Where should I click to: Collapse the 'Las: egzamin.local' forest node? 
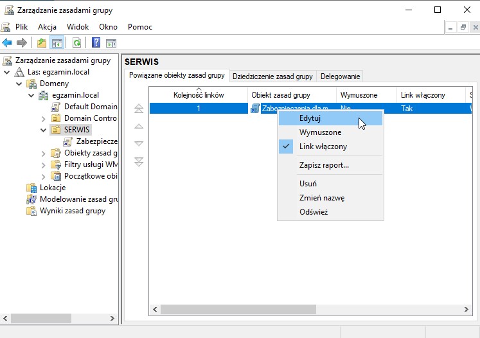tap(7, 72)
